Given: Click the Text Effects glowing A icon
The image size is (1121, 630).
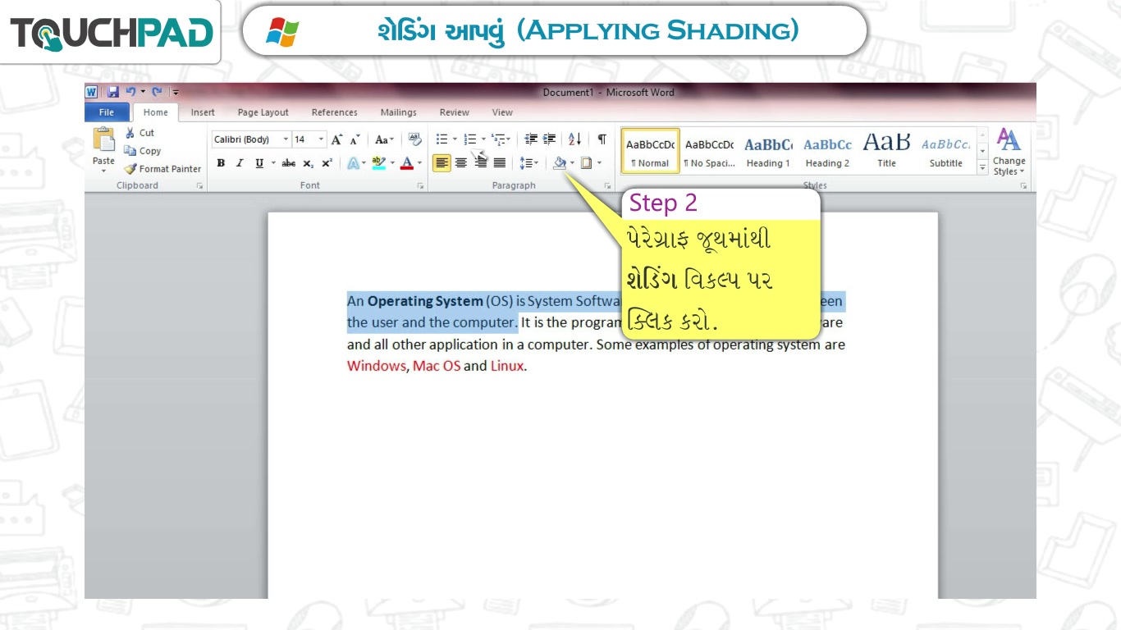Looking at the screenshot, I should 352,163.
